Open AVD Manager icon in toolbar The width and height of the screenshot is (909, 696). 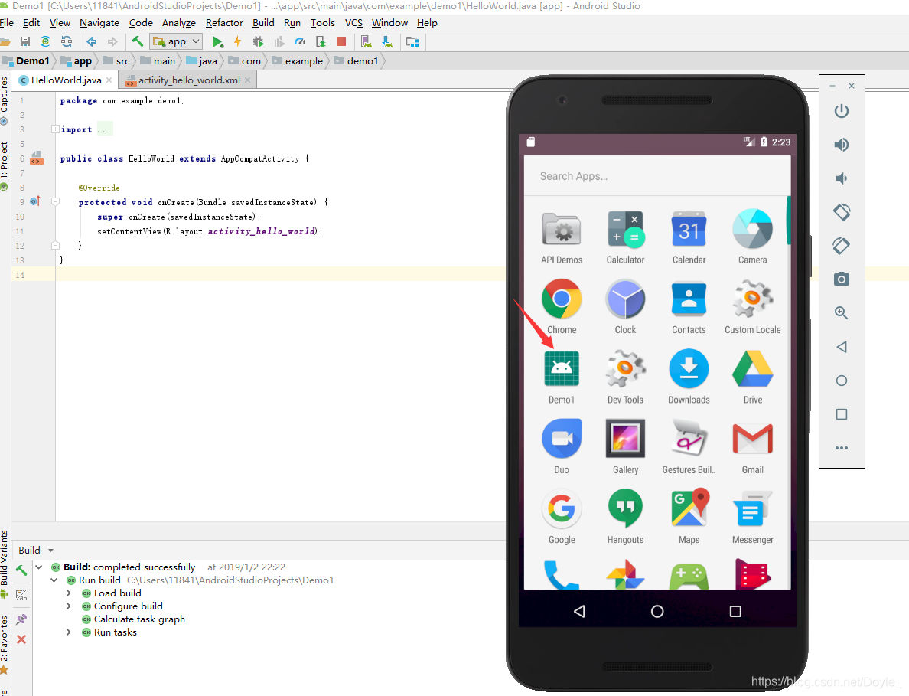pos(366,42)
